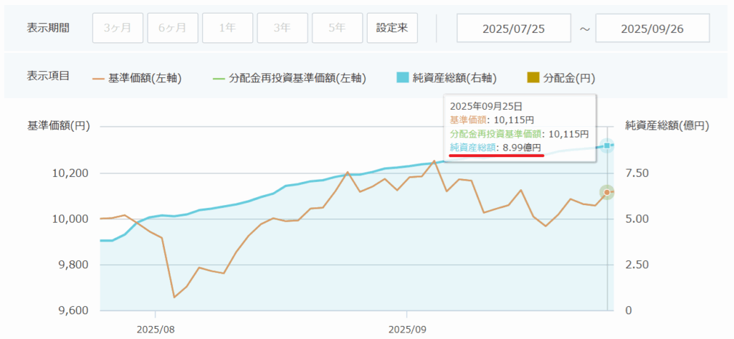Pick the 5年 display period

[336, 29]
